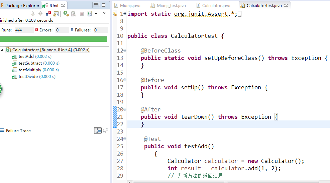Image resolution: width=330 pixels, height=183 pixels.
Task: Select the testDivide test result
Action: click(x=37, y=77)
